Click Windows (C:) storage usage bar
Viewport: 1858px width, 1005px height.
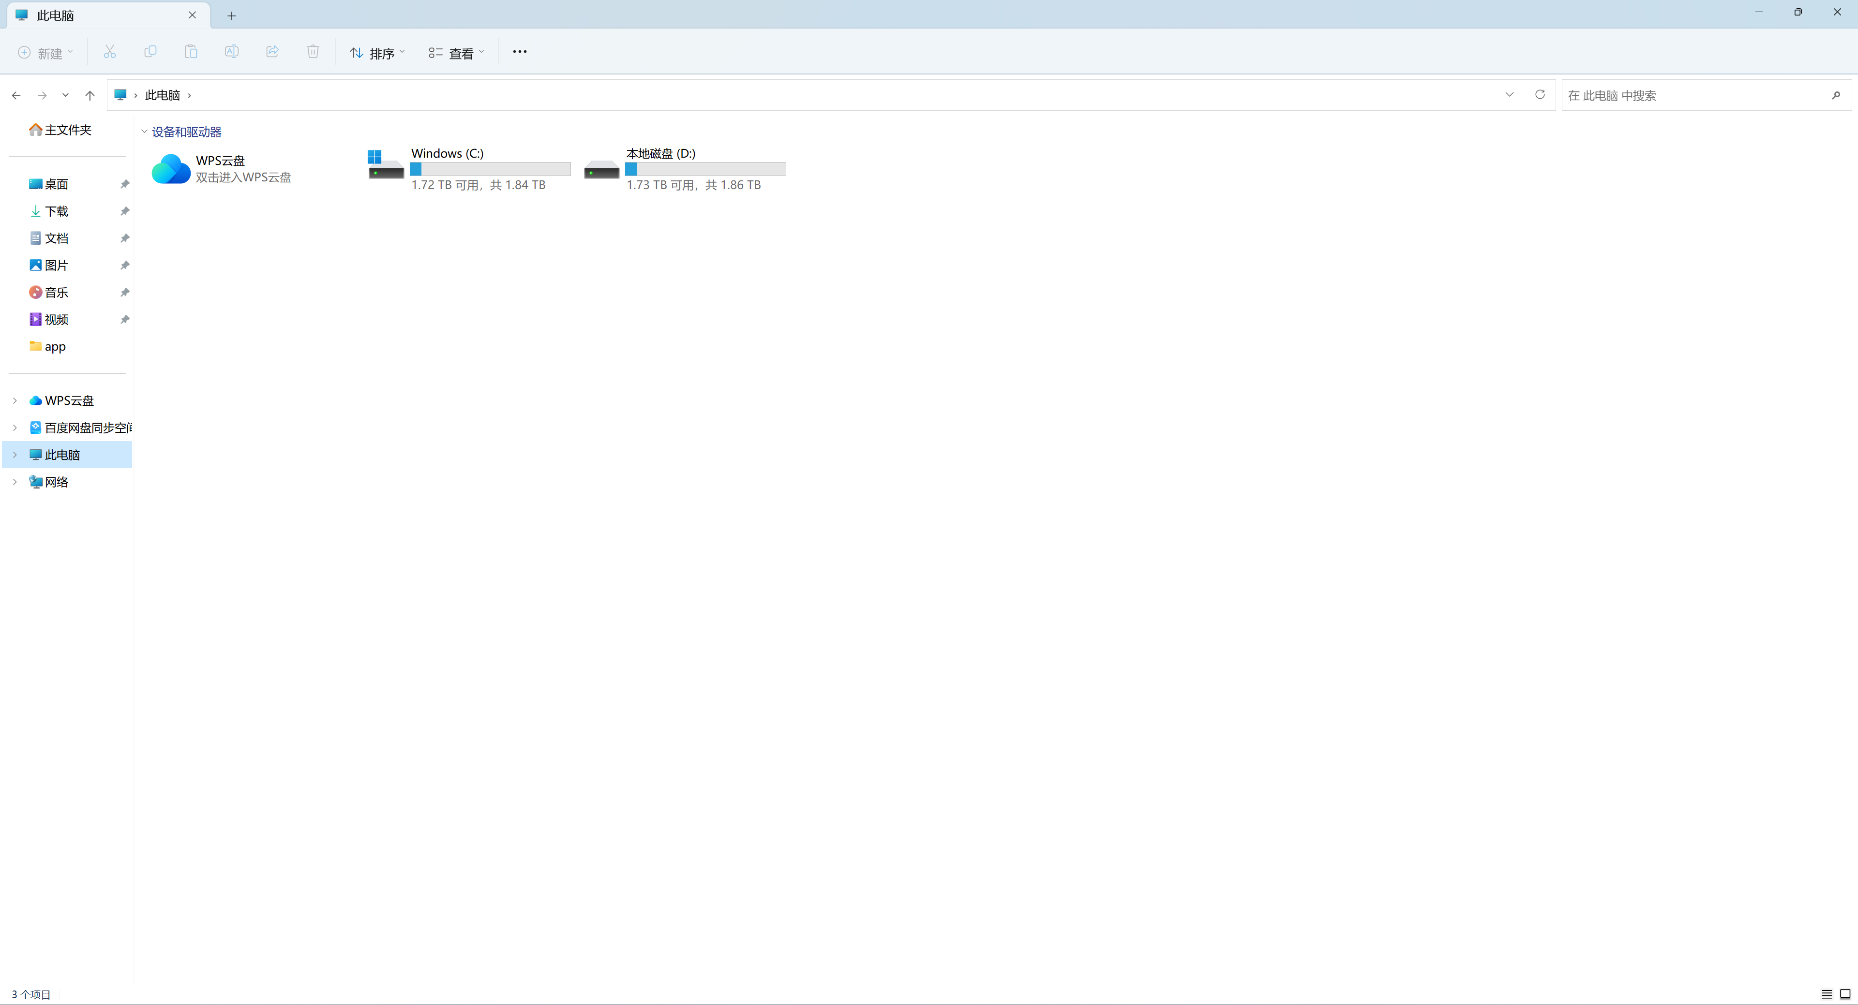(491, 169)
